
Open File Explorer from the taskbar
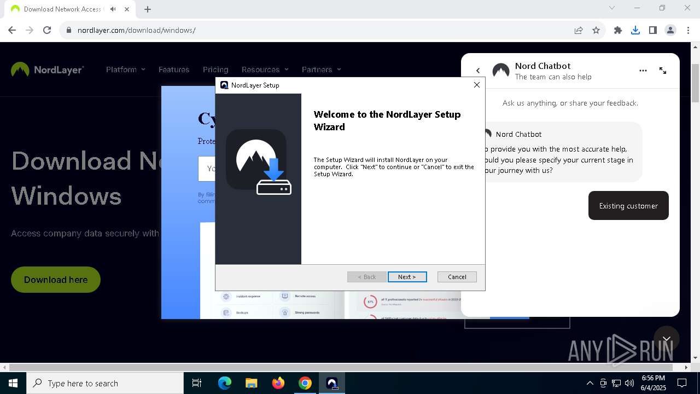coord(252,383)
